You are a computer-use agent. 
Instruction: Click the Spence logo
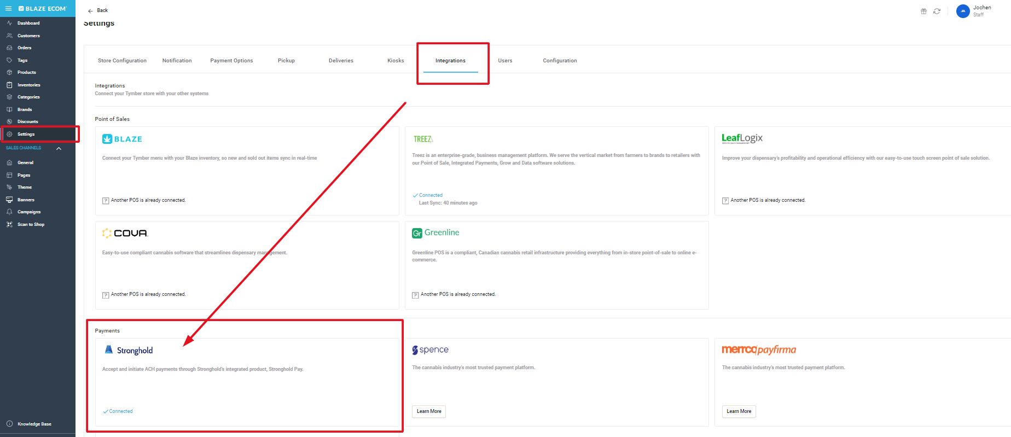[x=430, y=350]
